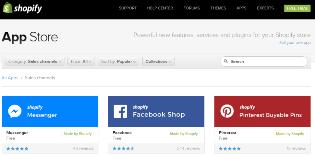Click the Facebook 'f' logo icon
Viewport: 315px width, 156px height.
click(x=120, y=111)
